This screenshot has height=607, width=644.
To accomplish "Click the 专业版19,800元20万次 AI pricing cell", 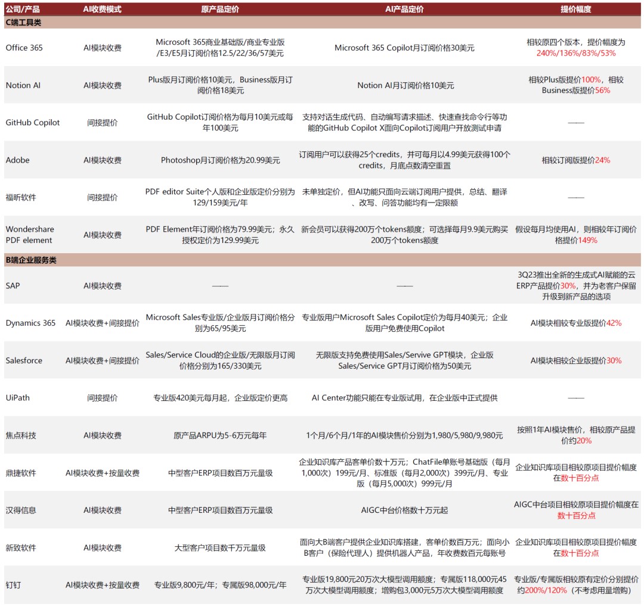I will tap(404, 585).
